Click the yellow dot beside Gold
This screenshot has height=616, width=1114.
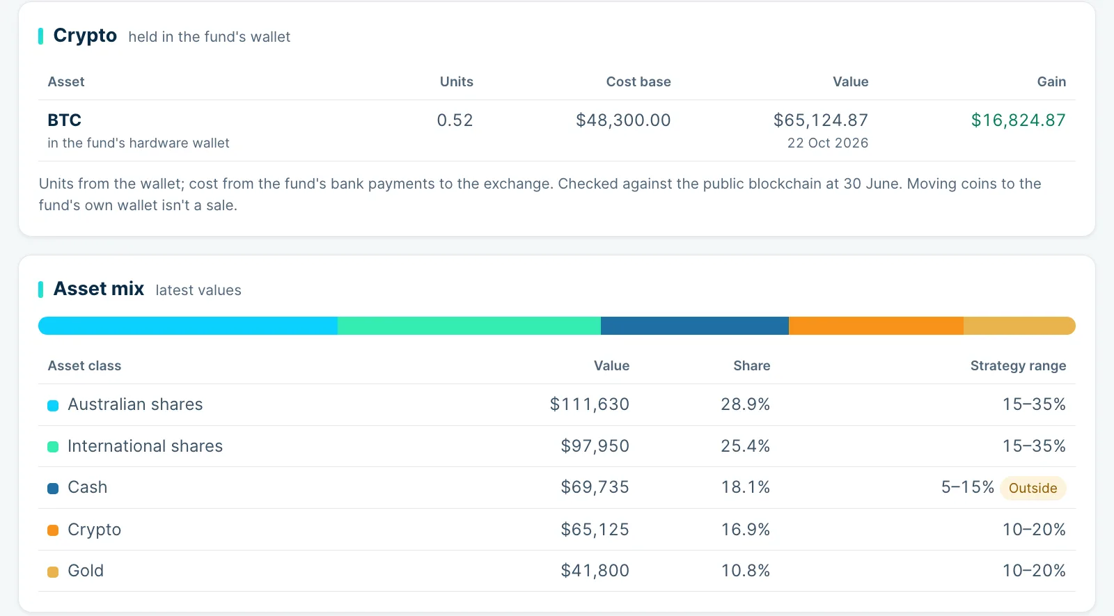(x=53, y=572)
